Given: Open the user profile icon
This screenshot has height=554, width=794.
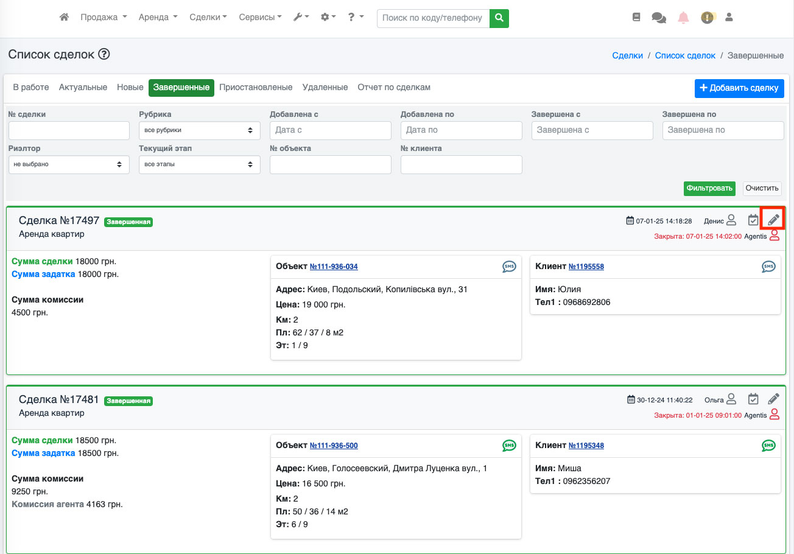Looking at the screenshot, I should click(x=729, y=18).
